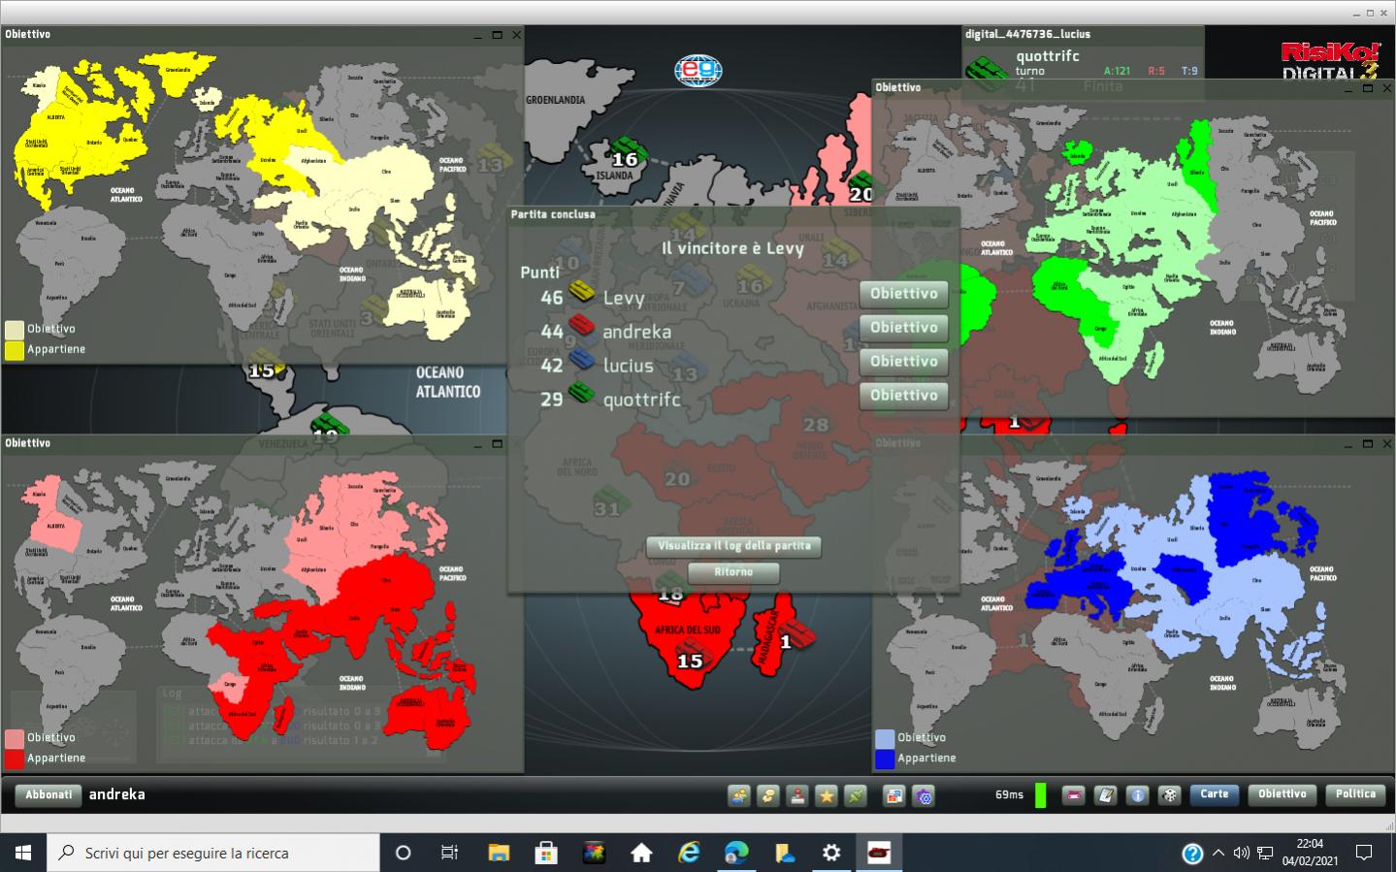Maximize the bottom-left Obiettivo window
Viewport: 1396px width, 872px height.
[x=497, y=444]
